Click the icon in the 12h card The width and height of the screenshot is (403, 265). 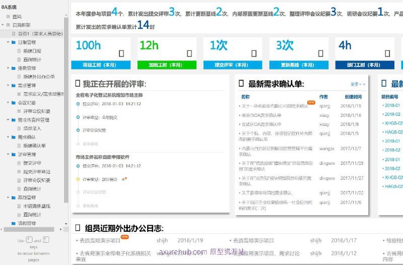click(189, 53)
